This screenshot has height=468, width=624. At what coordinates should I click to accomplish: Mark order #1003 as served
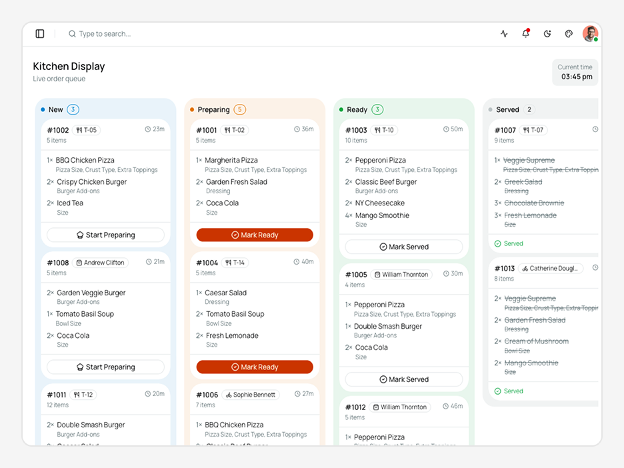(x=404, y=247)
